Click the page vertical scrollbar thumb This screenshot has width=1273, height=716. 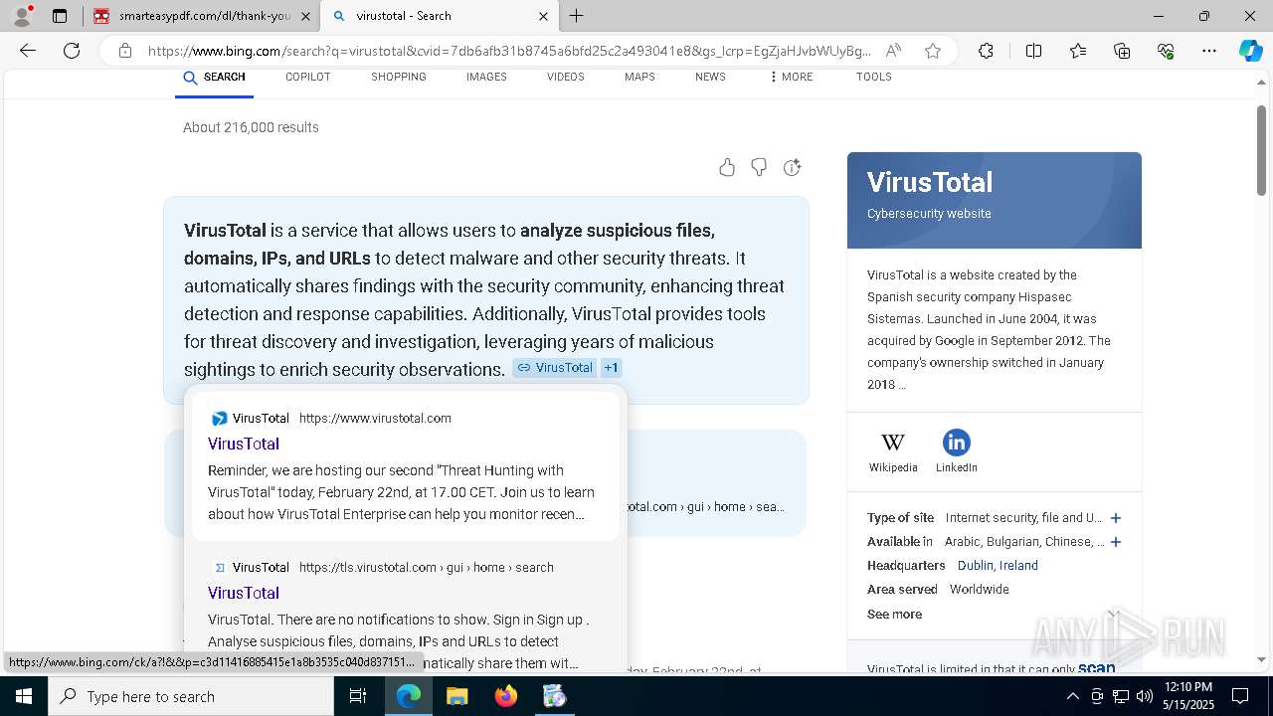pyautogui.click(x=1261, y=149)
